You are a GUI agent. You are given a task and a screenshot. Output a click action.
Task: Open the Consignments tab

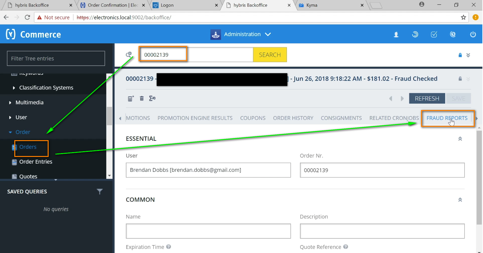click(341, 118)
